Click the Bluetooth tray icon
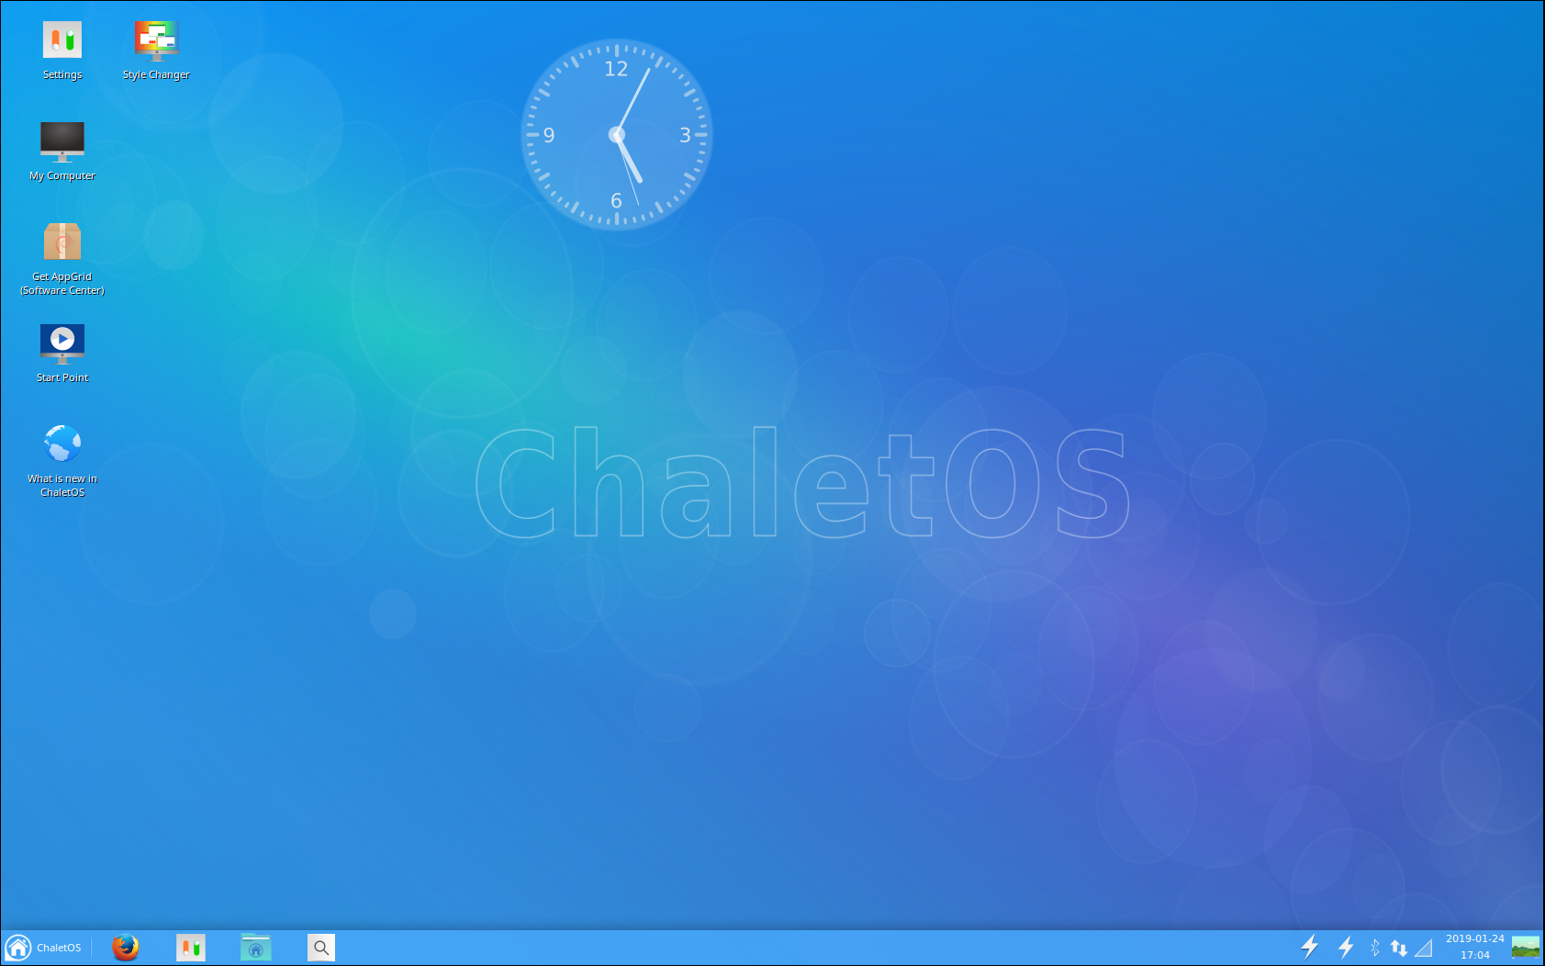This screenshot has height=966, width=1545. click(x=1374, y=947)
